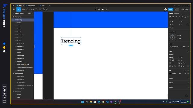
Task: Set text align center
Action: coord(172,66)
